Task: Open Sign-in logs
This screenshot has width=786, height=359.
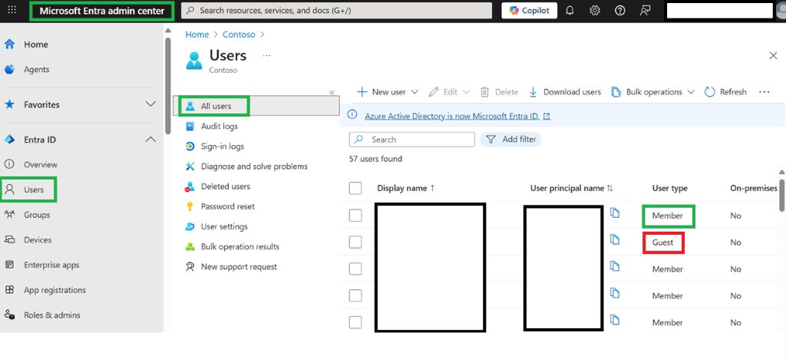Action: click(223, 147)
